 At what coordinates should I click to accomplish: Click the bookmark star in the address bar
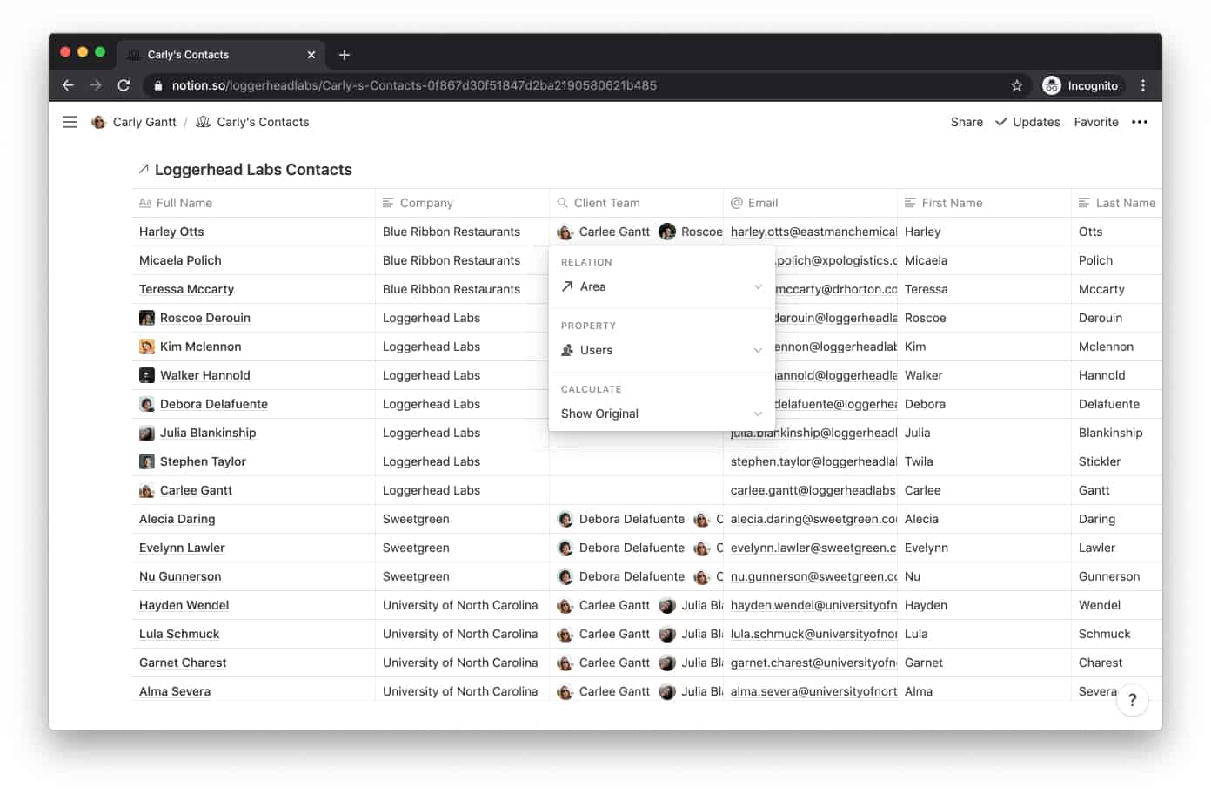coord(1016,85)
